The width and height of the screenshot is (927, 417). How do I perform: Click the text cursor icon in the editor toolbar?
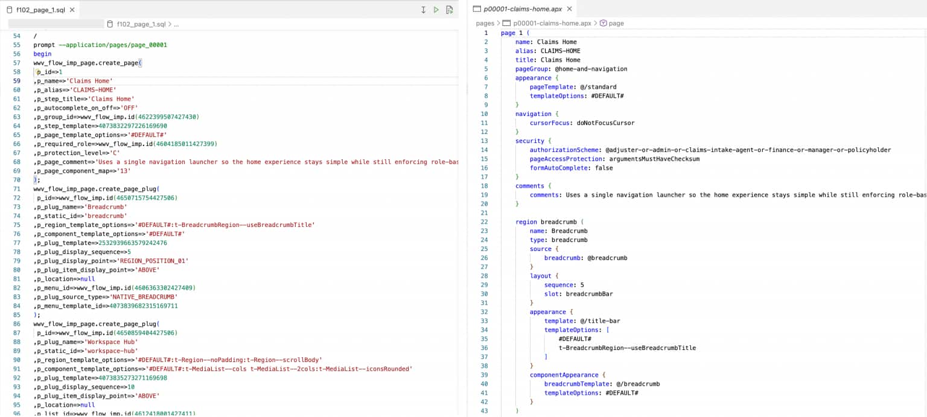point(423,10)
